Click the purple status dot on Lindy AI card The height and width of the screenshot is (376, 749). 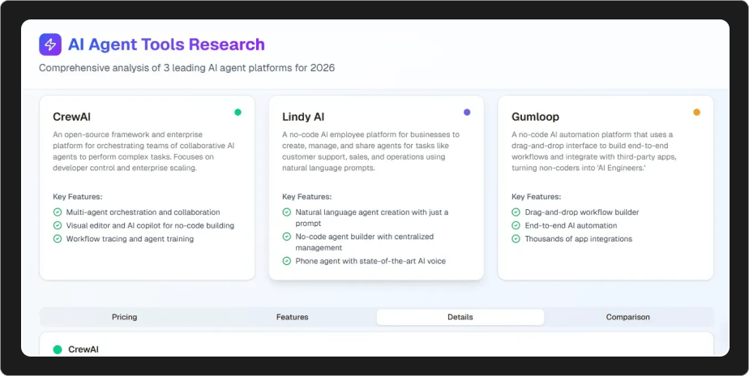point(467,113)
